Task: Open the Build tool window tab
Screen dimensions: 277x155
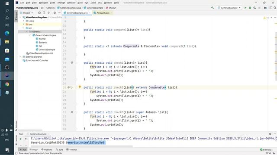Action: click(x=60, y=149)
